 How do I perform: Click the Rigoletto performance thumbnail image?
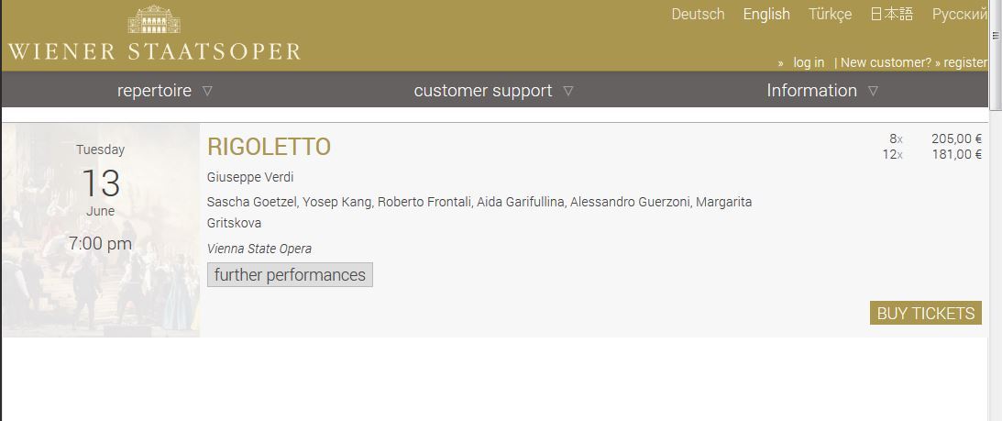coord(100,230)
